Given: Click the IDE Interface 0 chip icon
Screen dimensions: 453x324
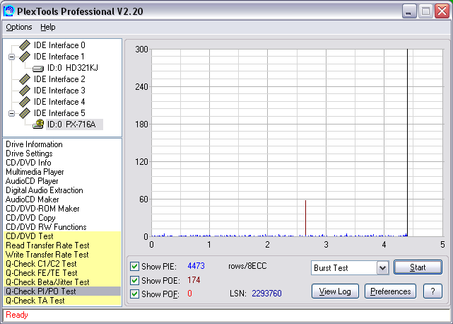Looking at the screenshot, I should click(x=25, y=45).
